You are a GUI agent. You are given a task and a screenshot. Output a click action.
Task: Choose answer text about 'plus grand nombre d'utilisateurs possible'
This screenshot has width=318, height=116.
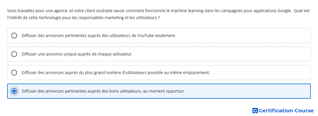[116, 73]
